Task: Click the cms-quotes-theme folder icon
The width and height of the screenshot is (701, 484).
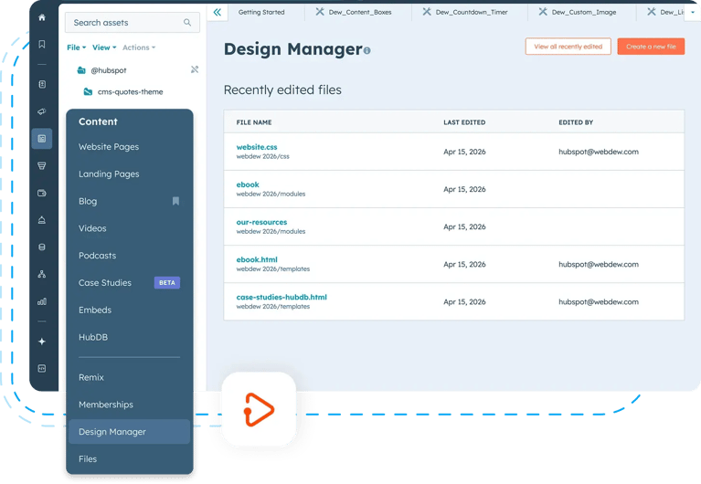Action: point(88,91)
